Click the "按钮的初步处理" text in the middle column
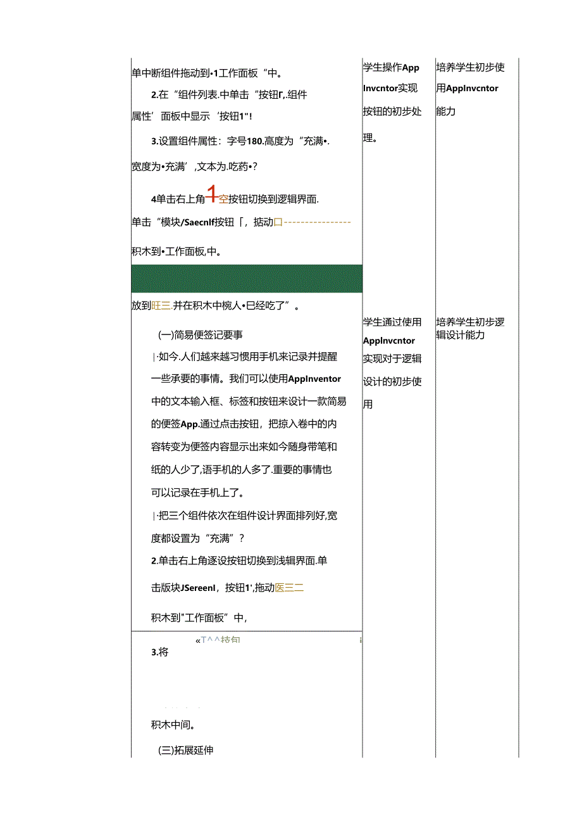The image size is (582, 824). (392, 111)
